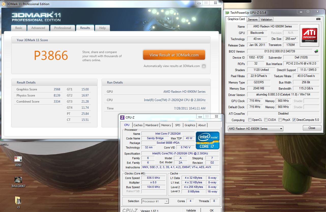Viewport: 326px width, 212px height.
Task: Click the BIOS Version field in GPU-Z
Action: 280,51
